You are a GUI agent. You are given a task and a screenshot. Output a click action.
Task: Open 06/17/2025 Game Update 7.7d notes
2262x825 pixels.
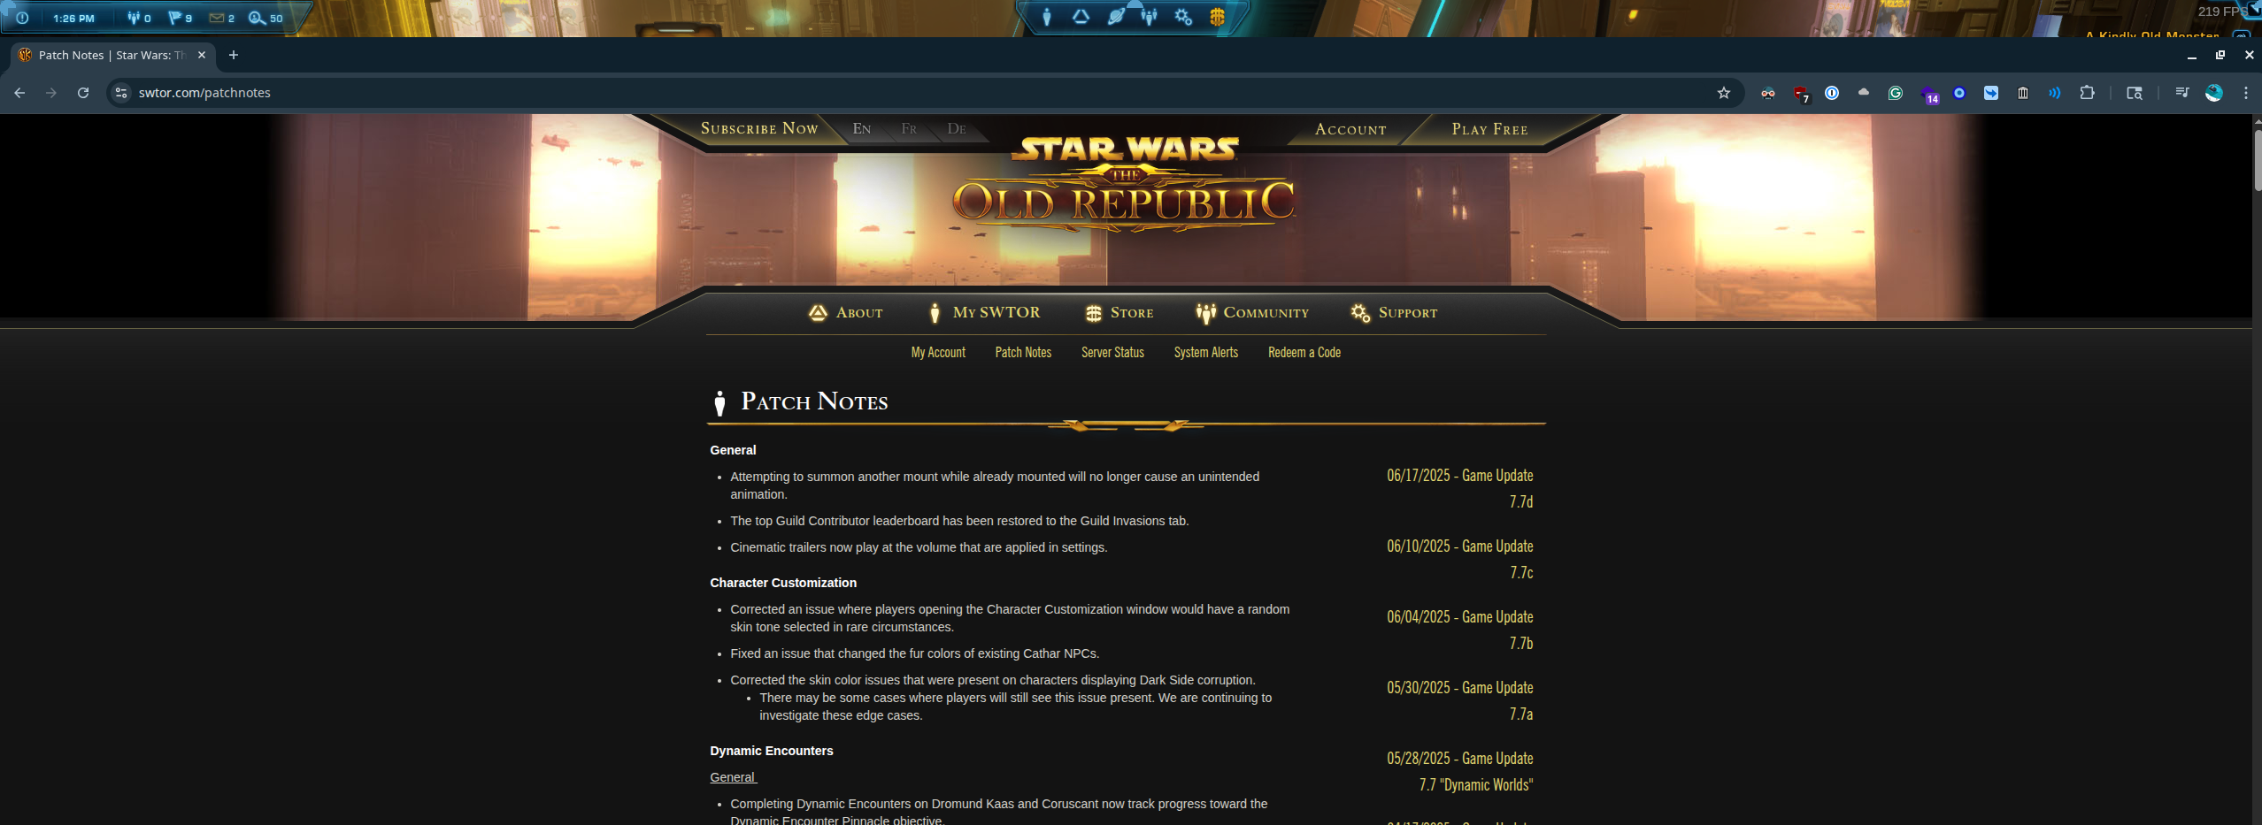[x=1460, y=488]
